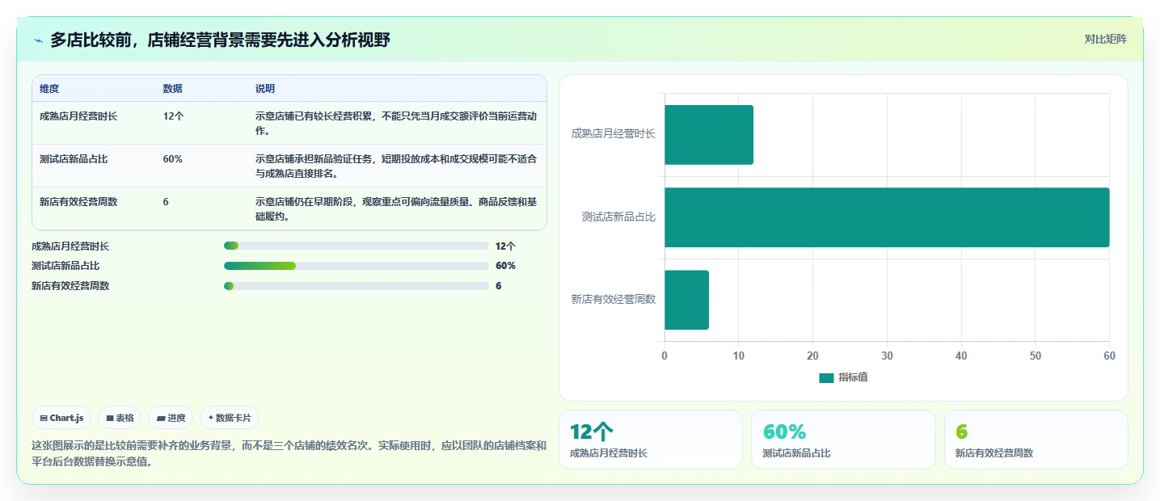1160x501 pixels.
Task: Click the 说明 column header
Action: 265,88
